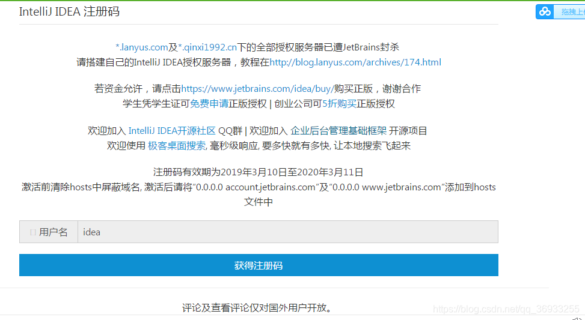Open the *.qinxi1992.cn link

(207, 47)
